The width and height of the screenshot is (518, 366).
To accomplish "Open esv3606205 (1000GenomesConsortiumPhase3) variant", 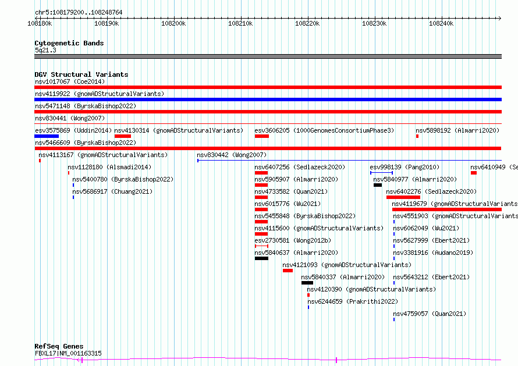I will pos(324,130).
